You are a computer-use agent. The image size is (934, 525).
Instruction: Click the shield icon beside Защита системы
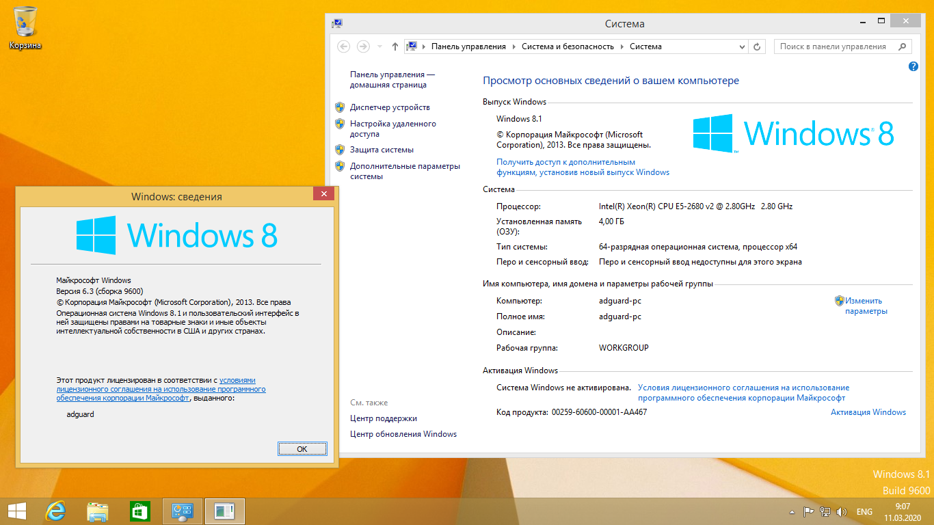(x=340, y=150)
